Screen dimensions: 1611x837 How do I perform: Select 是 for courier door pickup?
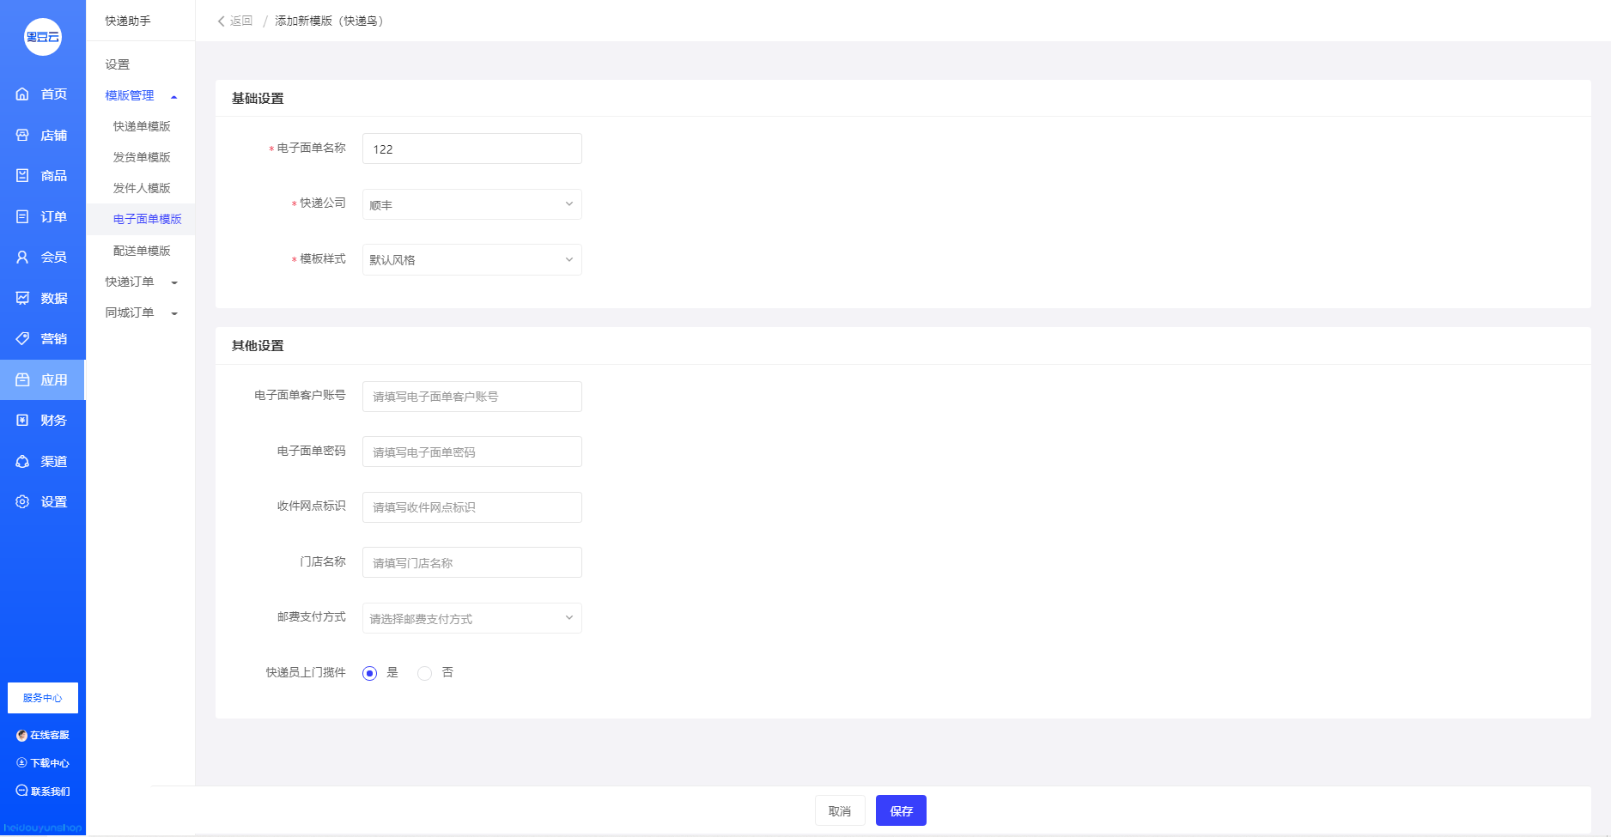(370, 674)
